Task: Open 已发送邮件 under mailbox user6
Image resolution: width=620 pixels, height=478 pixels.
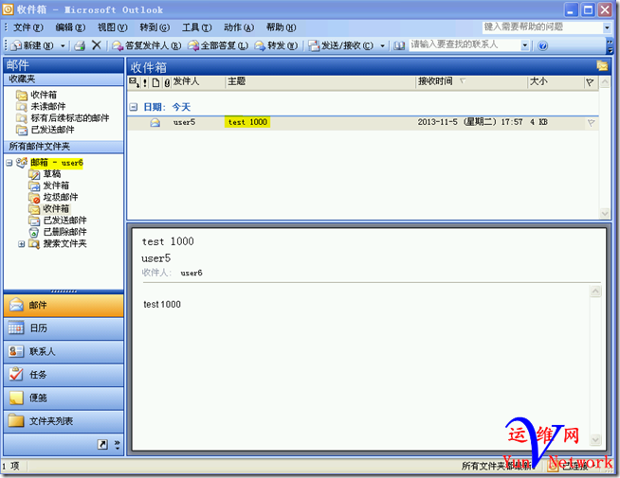Action: point(64,221)
